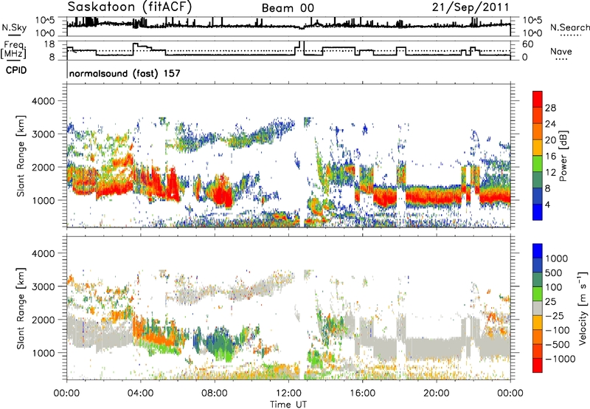Click the '28' value on Power color bar
The height and width of the screenshot is (409, 590).
(550, 108)
